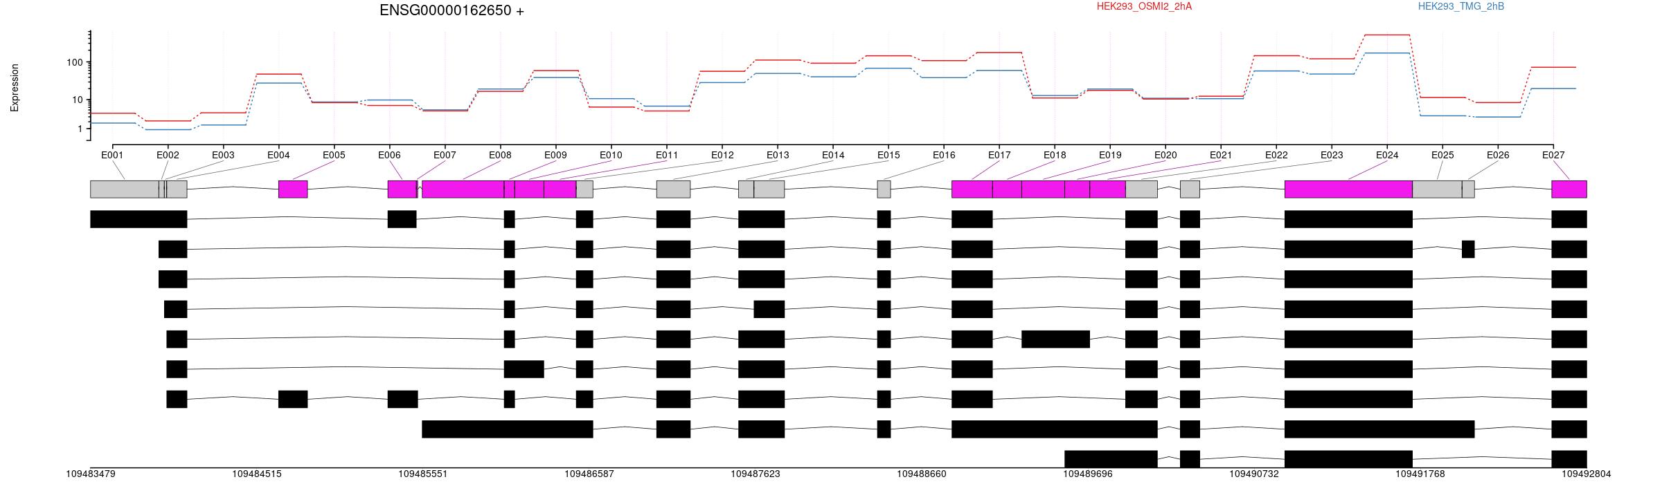Click exon label E025
Screen dimensions: 1662x484
(1442, 155)
